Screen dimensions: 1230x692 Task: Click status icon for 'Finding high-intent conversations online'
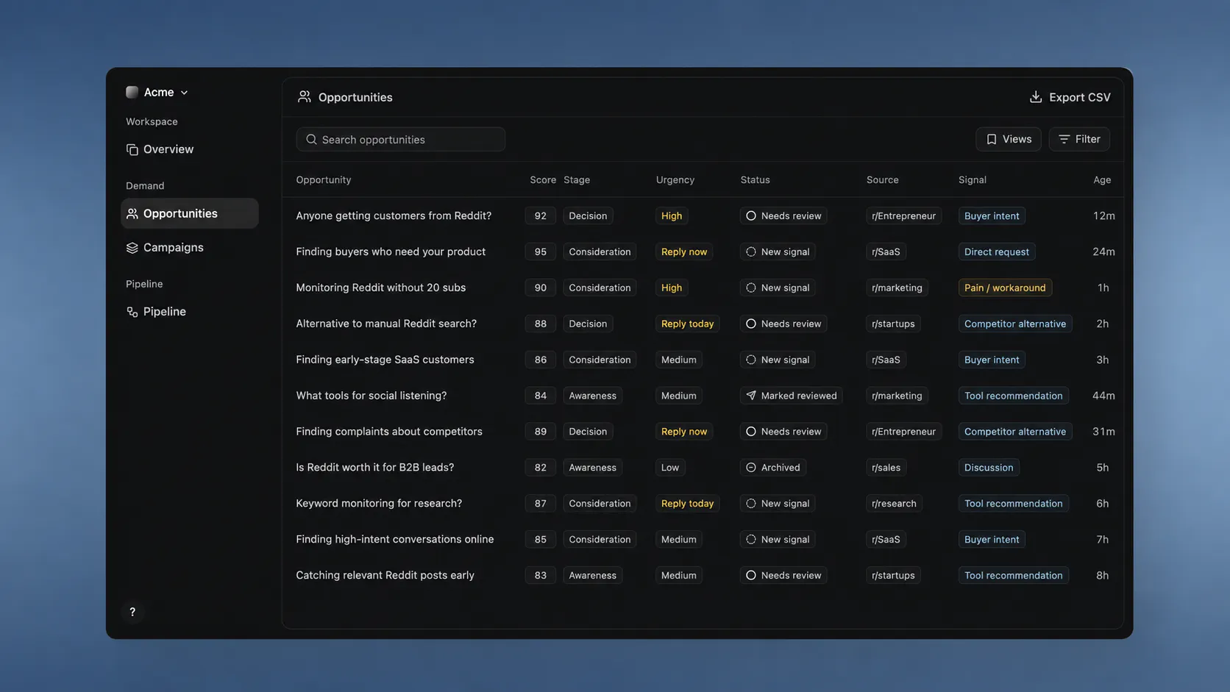(x=751, y=540)
